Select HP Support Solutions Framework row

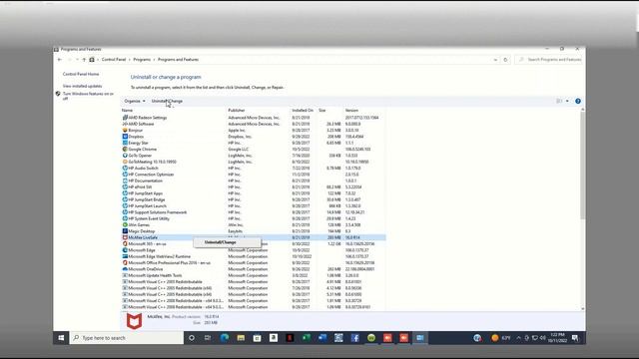click(x=253, y=212)
